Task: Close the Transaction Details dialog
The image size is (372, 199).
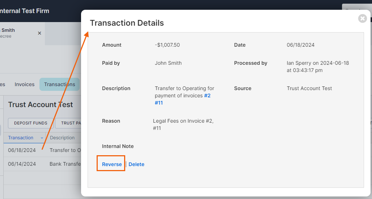Action: [x=362, y=18]
